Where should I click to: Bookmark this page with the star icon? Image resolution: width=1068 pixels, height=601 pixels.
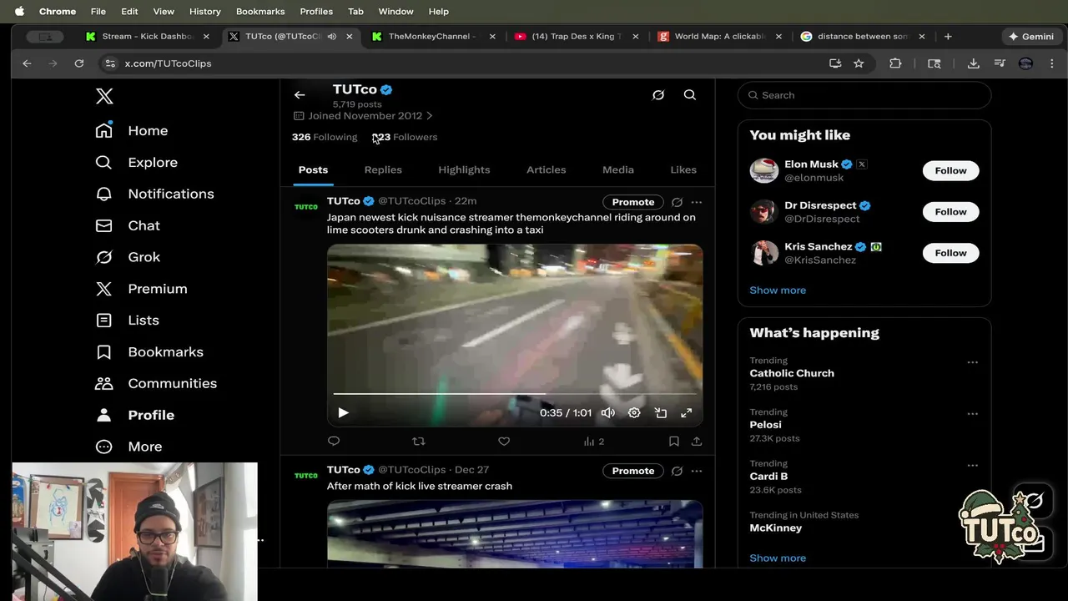(859, 63)
